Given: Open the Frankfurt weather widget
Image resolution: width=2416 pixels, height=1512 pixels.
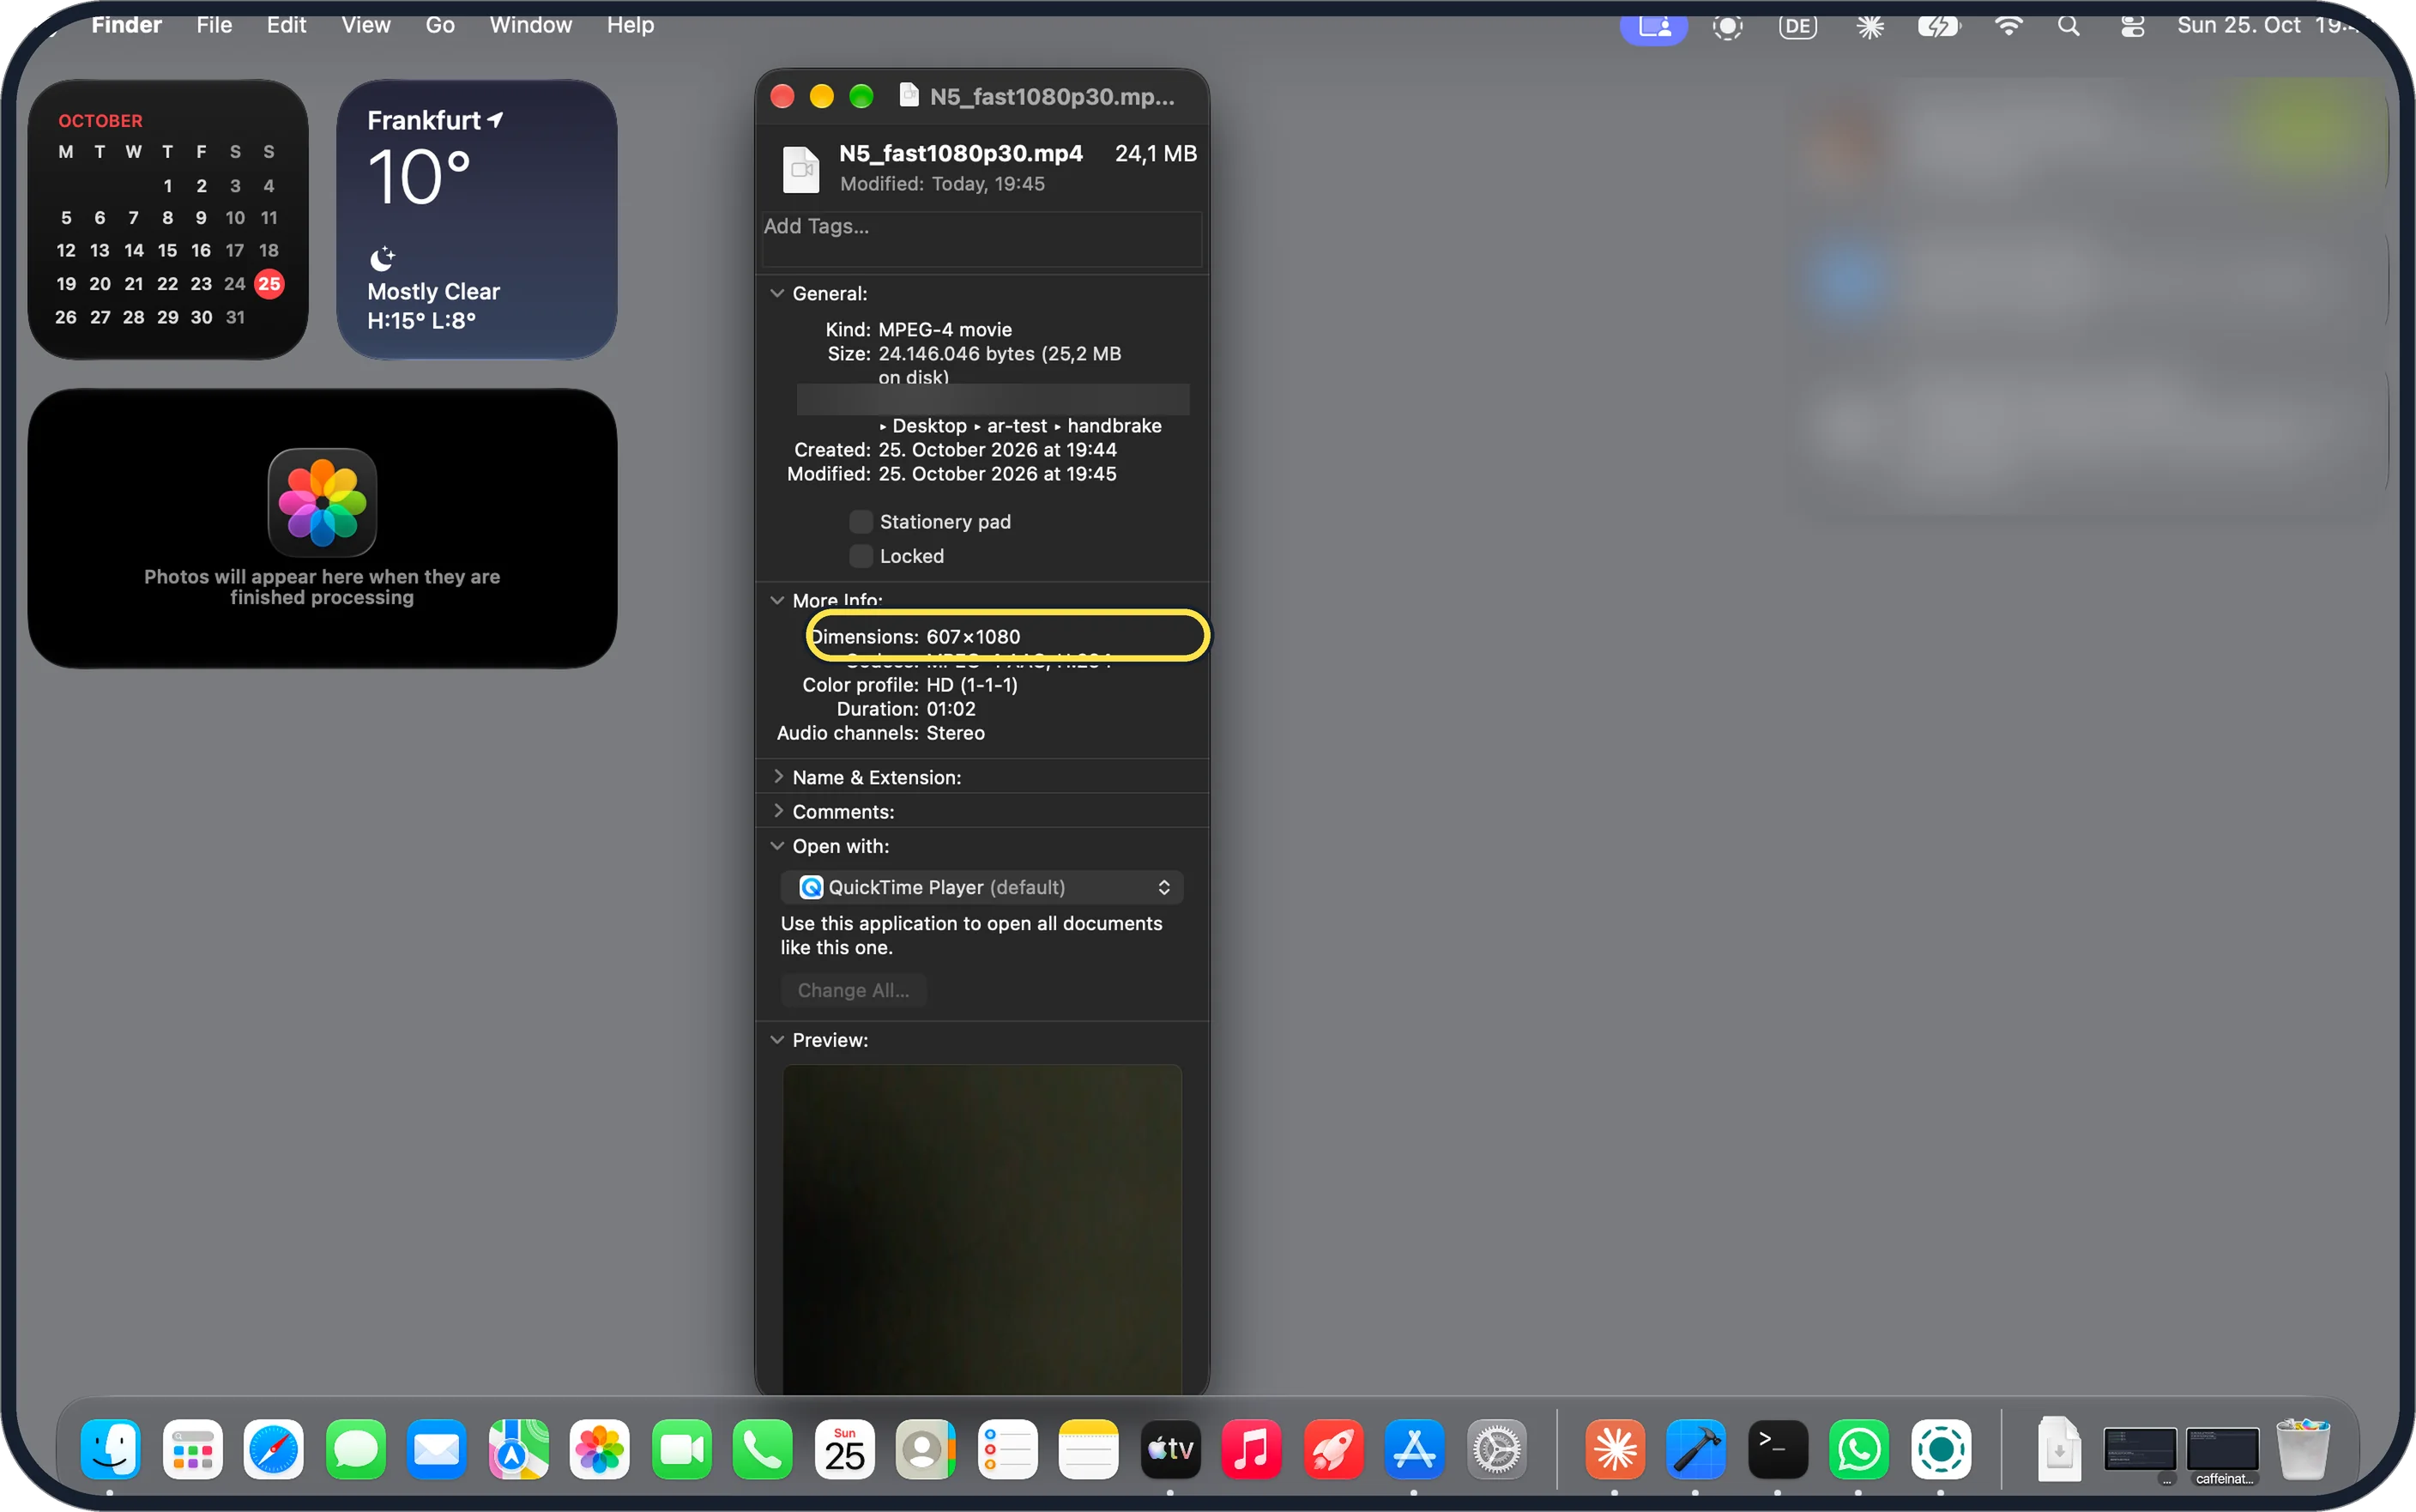Looking at the screenshot, I should point(477,219).
